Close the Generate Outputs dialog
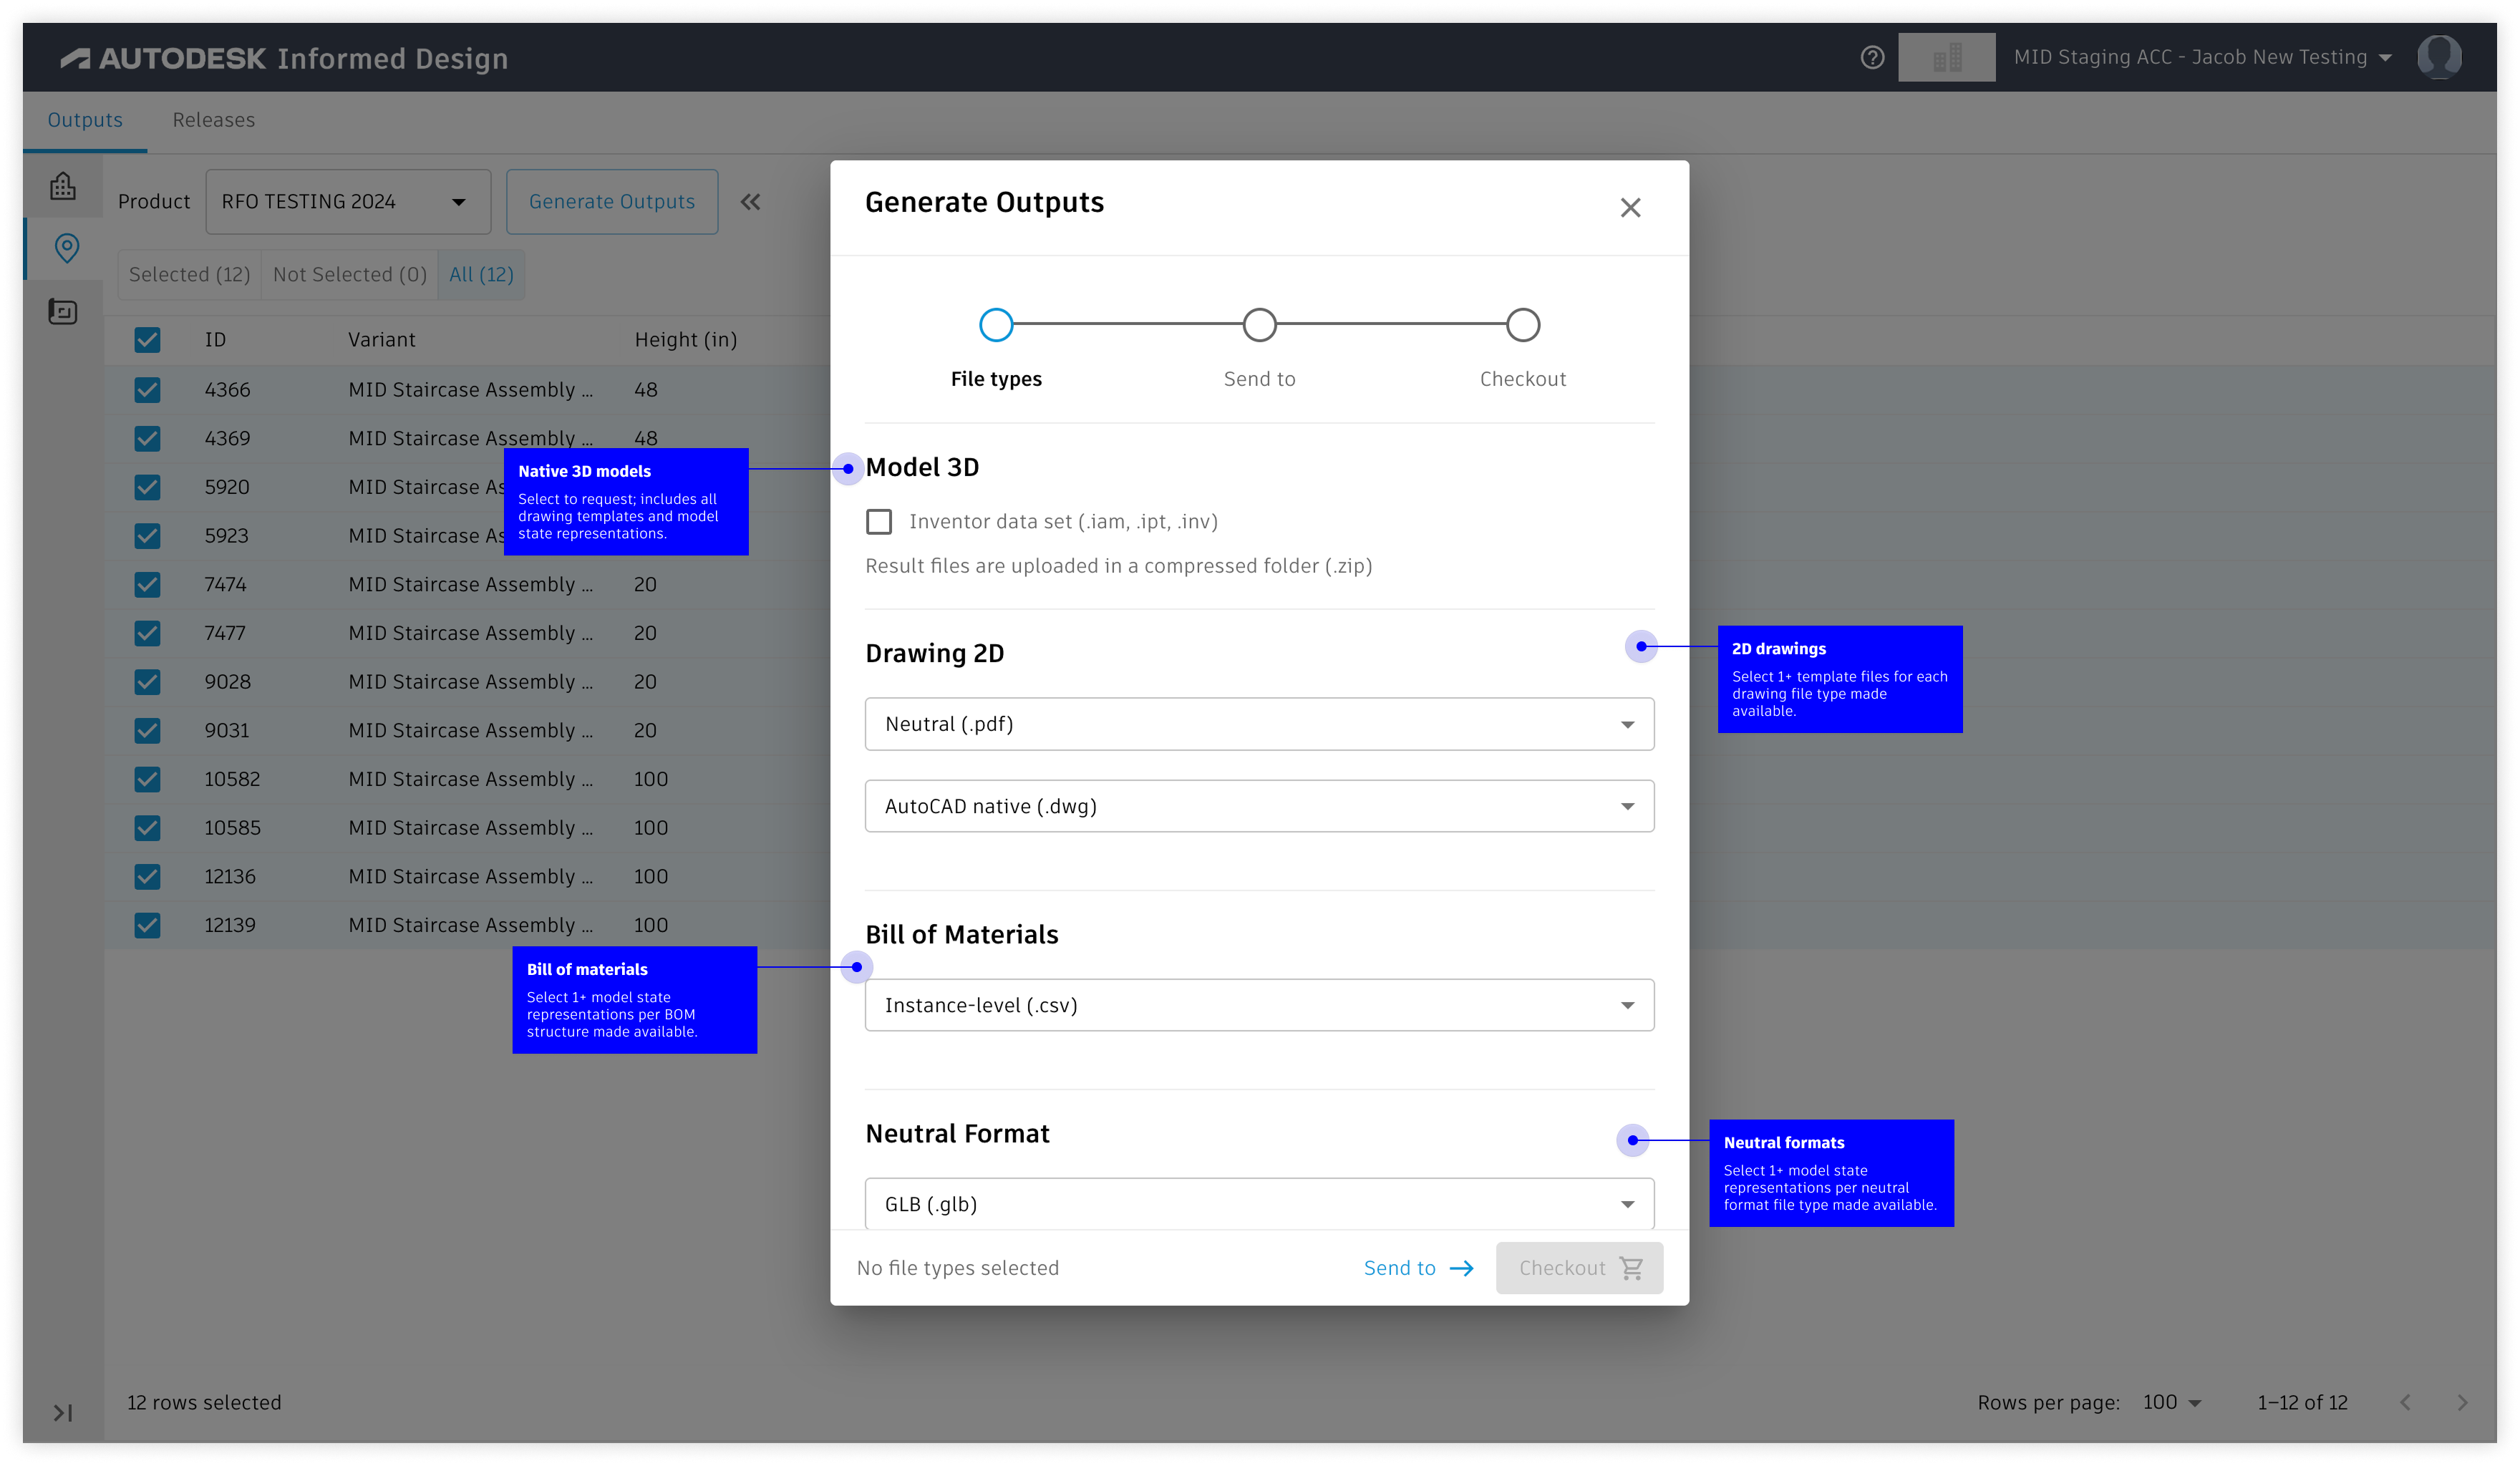This screenshot has width=2520, height=1466. 1630,208
